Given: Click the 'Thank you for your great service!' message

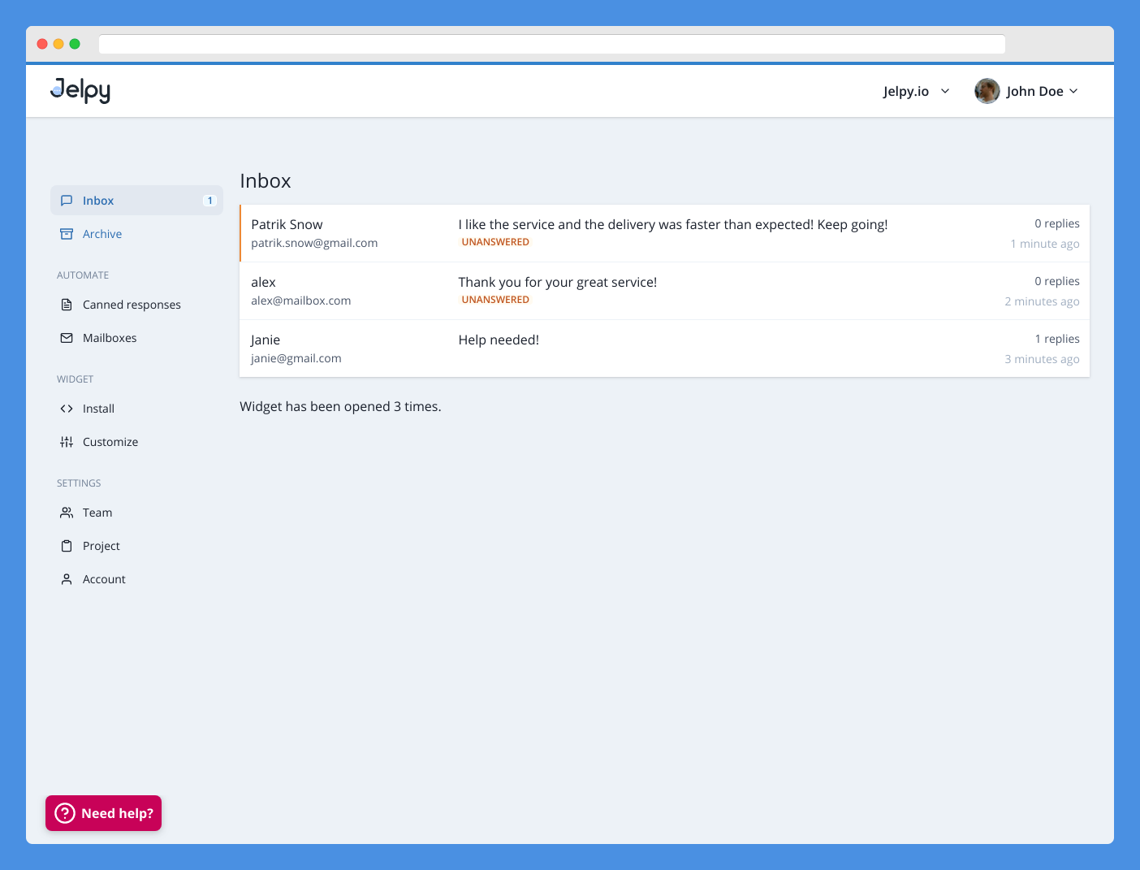Looking at the screenshot, I should [x=558, y=282].
